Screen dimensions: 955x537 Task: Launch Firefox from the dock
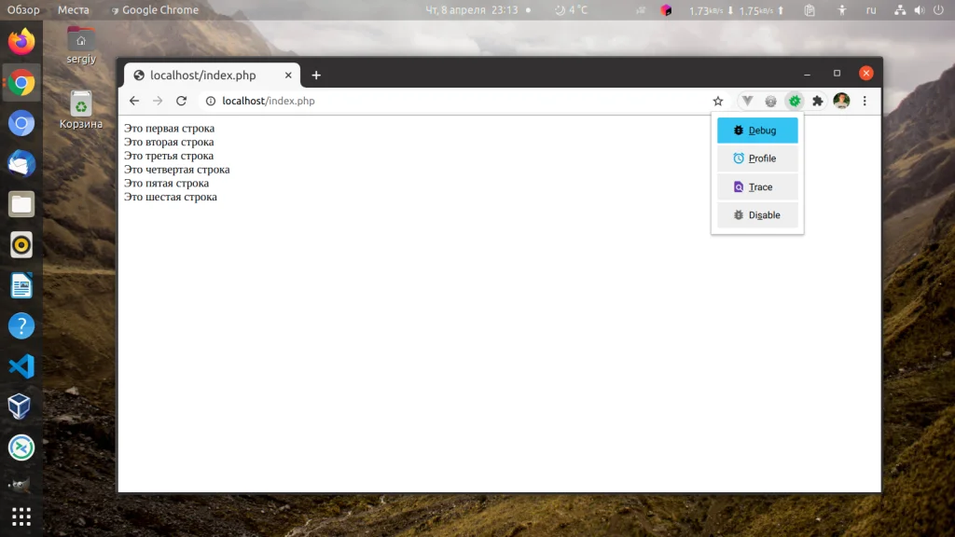click(x=21, y=42)
